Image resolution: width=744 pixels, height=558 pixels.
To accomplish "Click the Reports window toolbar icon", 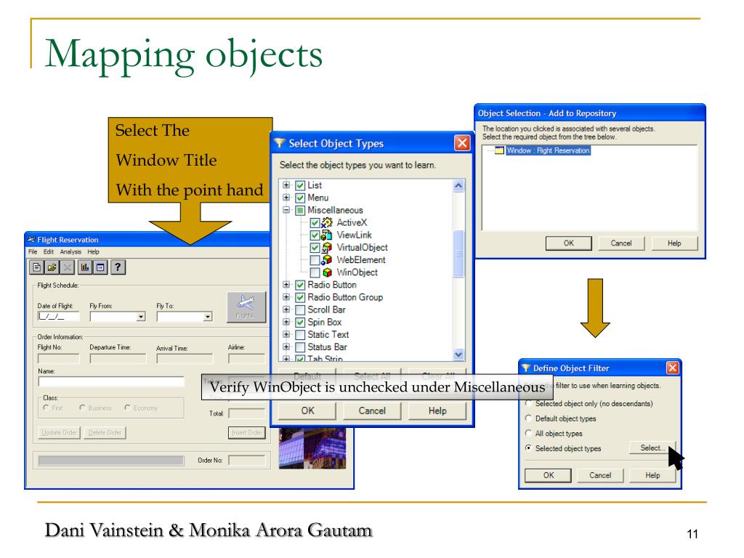I will [100, 267].
